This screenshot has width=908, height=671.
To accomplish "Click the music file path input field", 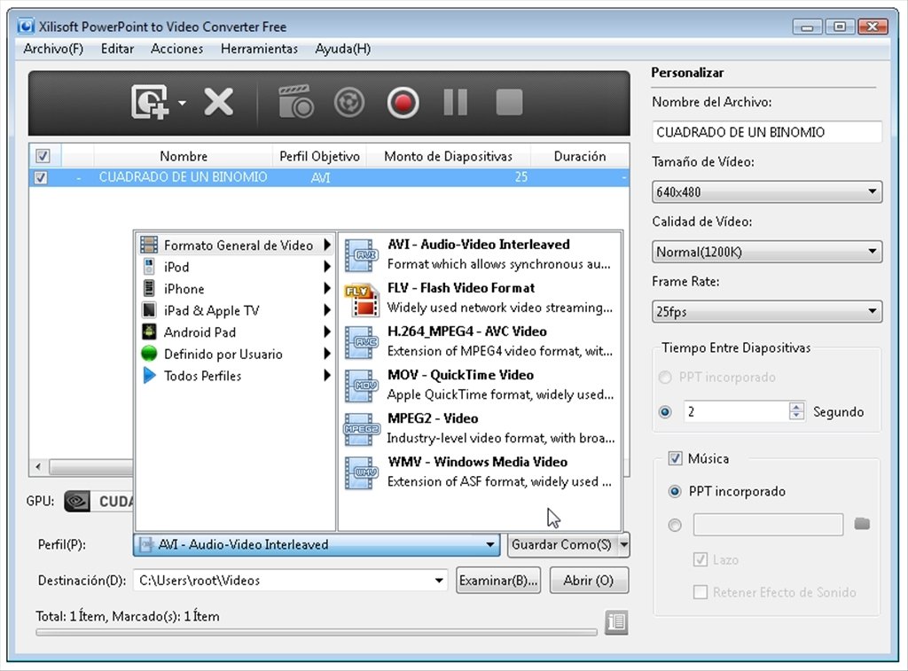I will click(768, 525).
